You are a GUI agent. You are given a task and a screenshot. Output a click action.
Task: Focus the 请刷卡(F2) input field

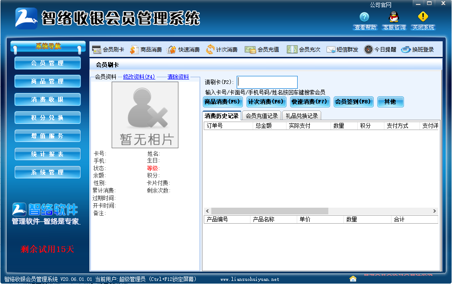click(267, 82)
